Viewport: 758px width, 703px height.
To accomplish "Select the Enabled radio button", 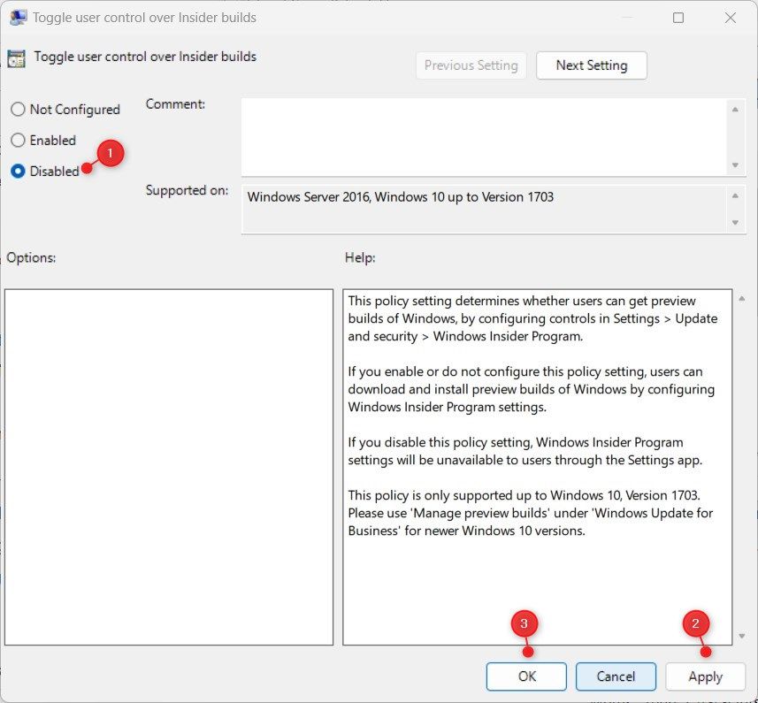I will (x=16, y=140).
